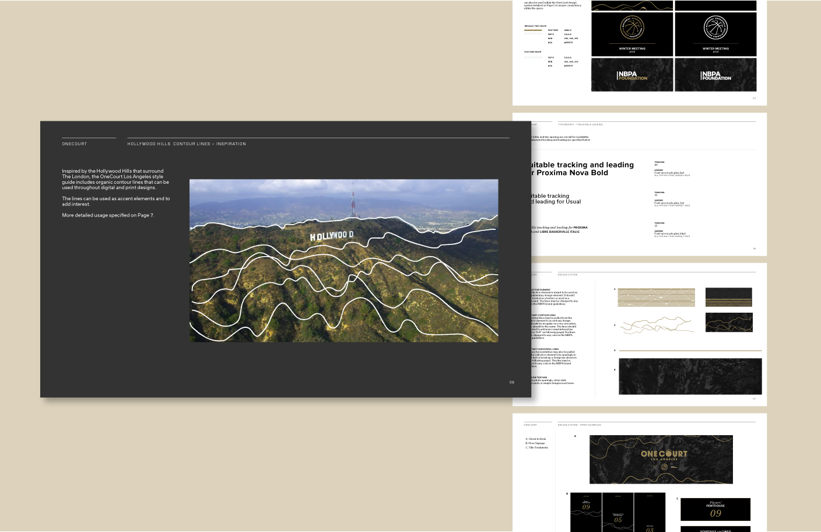Click the 'B. Floor Signage' list item

point(535,443)
